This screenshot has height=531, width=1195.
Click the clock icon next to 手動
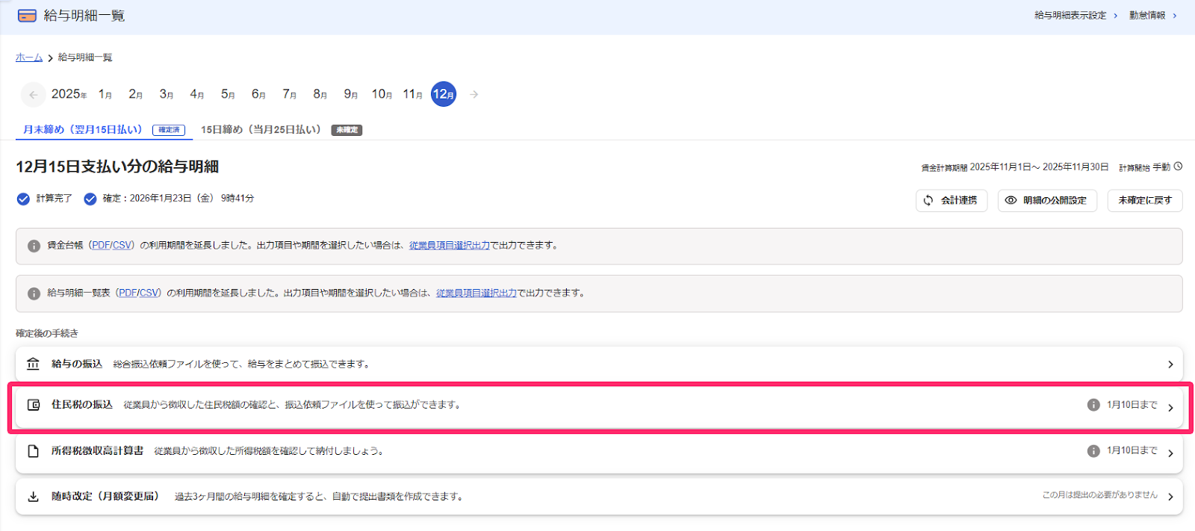coord(1178,167)
